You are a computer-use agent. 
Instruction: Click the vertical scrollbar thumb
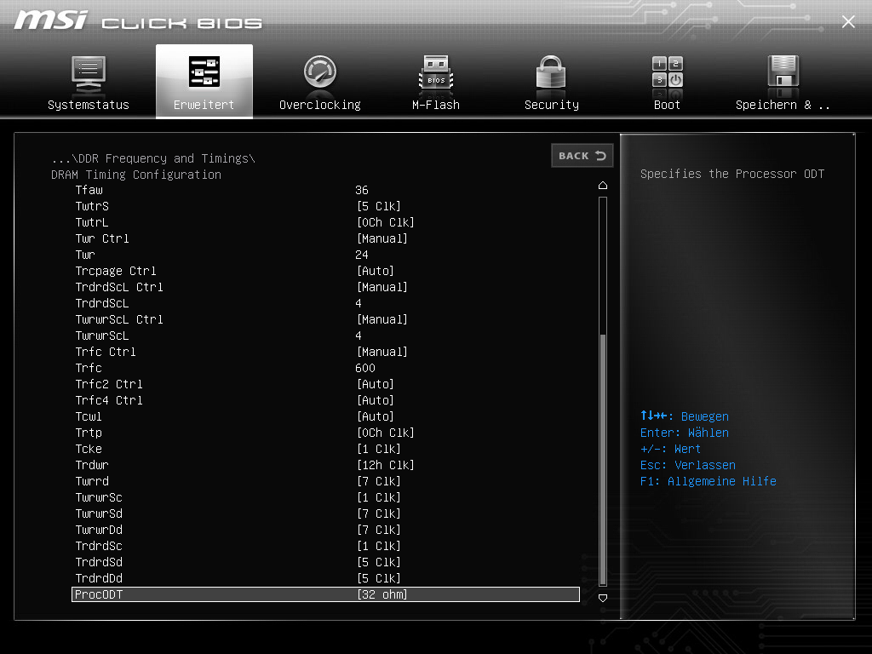(603, 459)
